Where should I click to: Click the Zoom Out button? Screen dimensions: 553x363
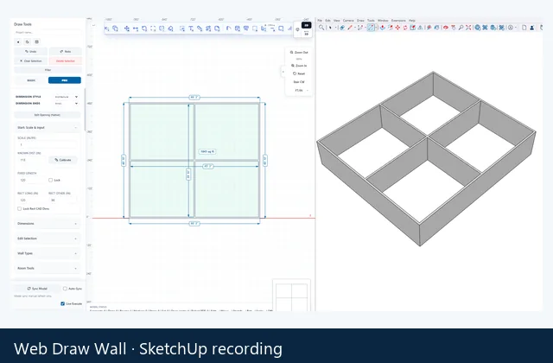point(299,52)
